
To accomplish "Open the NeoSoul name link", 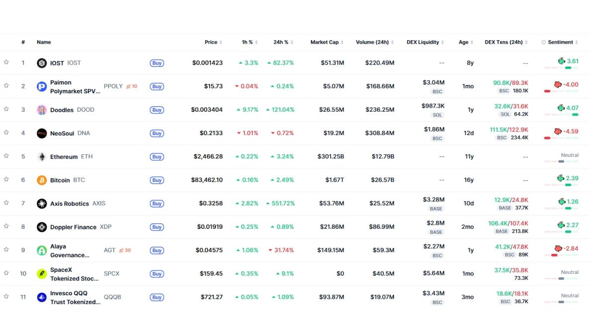I will tap(62, 134).
